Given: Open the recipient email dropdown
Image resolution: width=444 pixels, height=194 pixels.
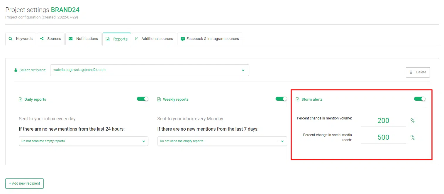Looking at the screenshot, I should click(150, 70).
